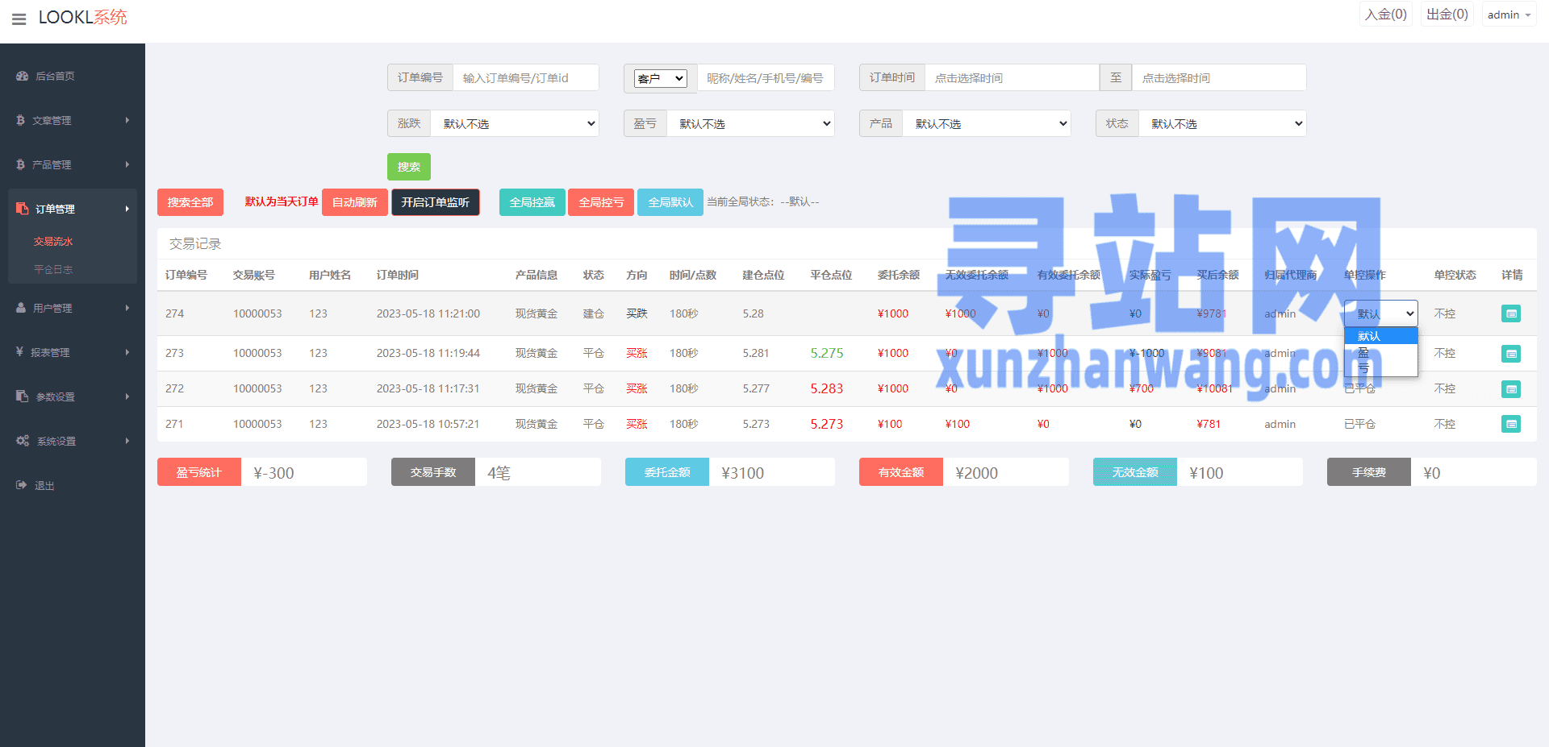
Task: Click the gears icon beside 系统设置
Action: point(23,441)
